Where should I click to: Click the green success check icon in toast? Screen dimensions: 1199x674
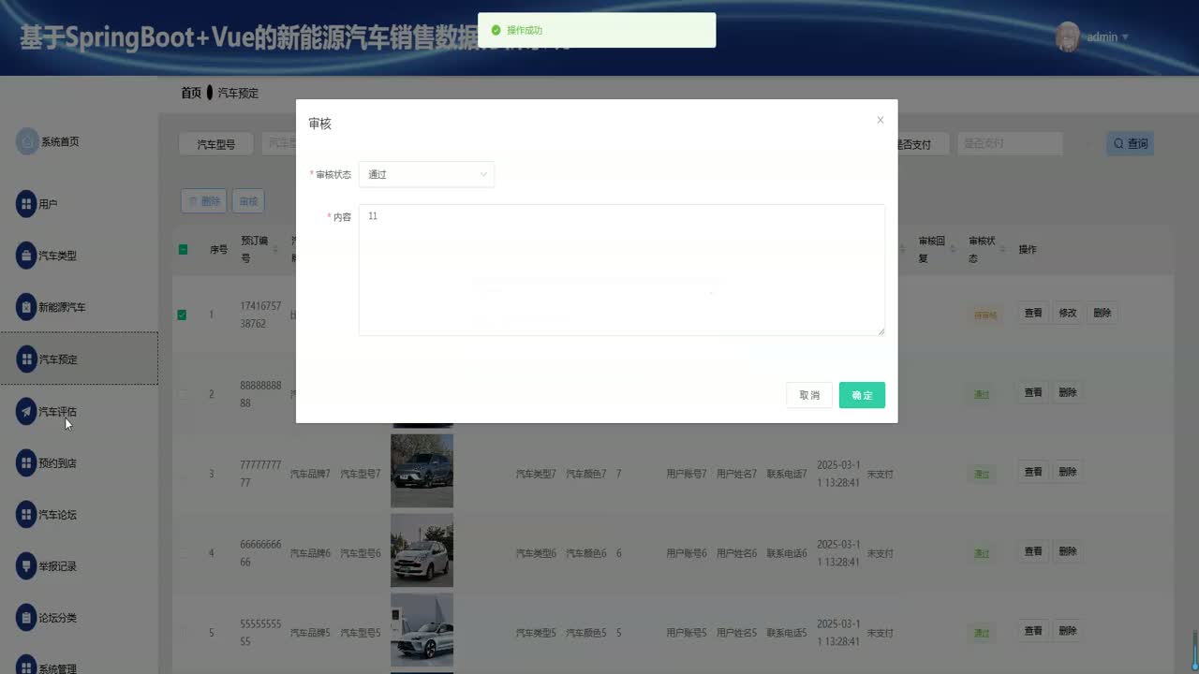[x=496, y=30]
